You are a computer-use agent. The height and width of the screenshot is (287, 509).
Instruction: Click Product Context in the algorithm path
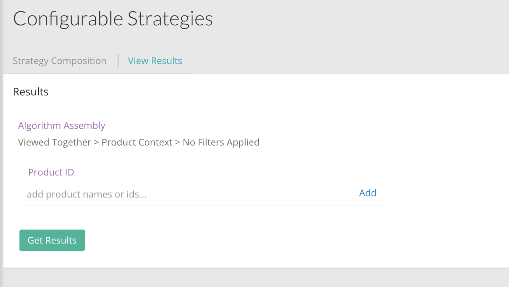coord(137,142)
